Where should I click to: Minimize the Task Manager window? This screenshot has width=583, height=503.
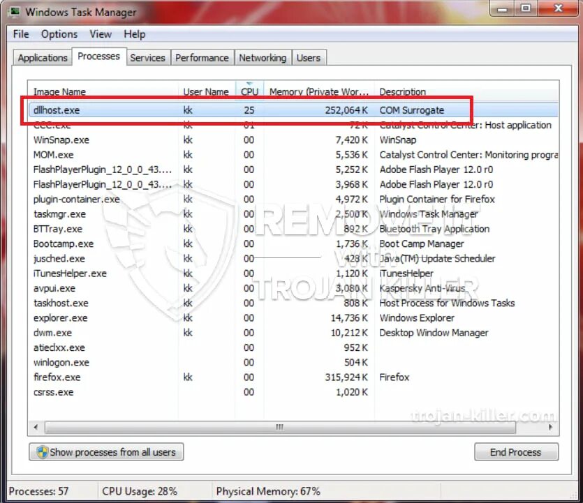[502, 8]
